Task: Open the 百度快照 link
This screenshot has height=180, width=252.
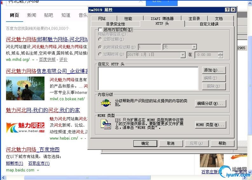Action: pyautogui.click(x=47, y=60)
